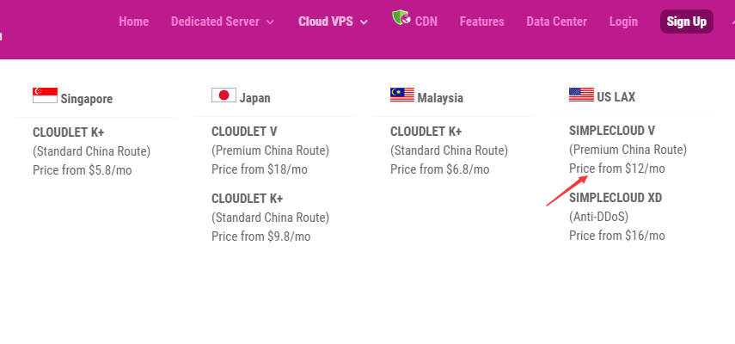Click the CDN shield icon
The image size is (735, 344).
tap(400, 18)
